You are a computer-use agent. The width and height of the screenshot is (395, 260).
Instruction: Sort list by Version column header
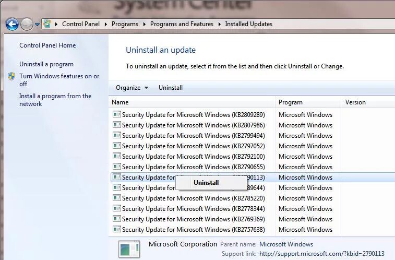pyautogui.click(x=368, y=102)
